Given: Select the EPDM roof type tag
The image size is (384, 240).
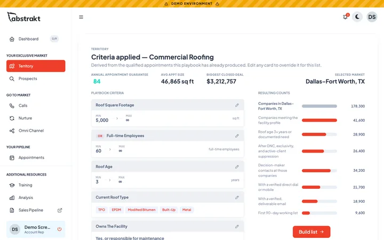Looking at the screenshot, I should (116, 210).
